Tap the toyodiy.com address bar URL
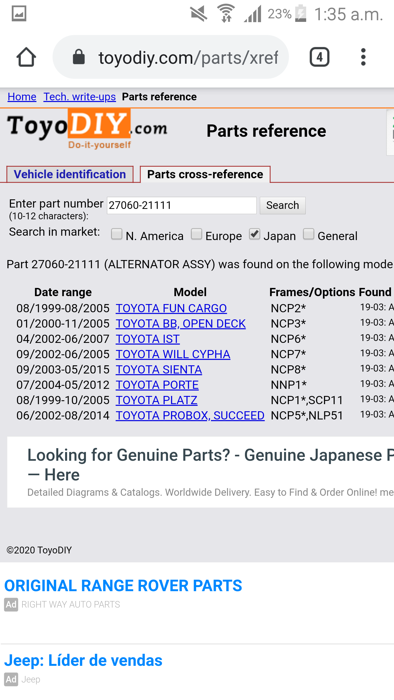Viewport: 394px width, 700px height. (x=188, y=57)
